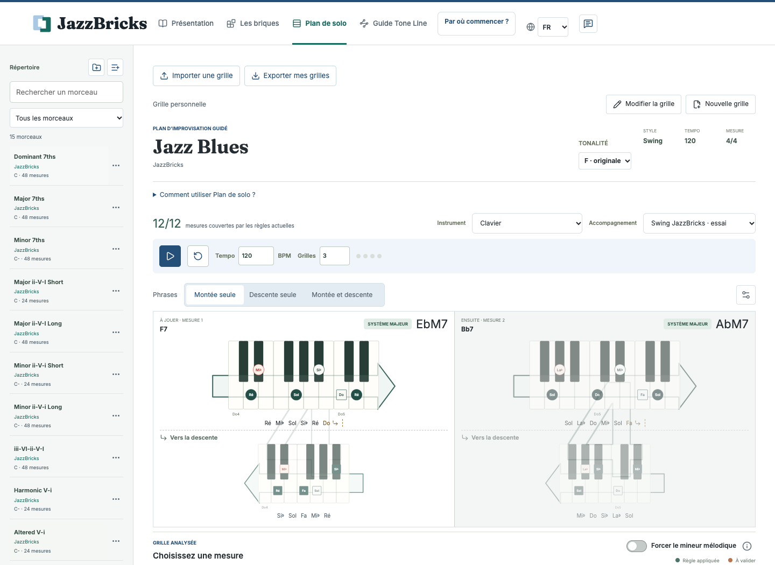Select Dominant 7ths in the repertoire list

point(59,166)
